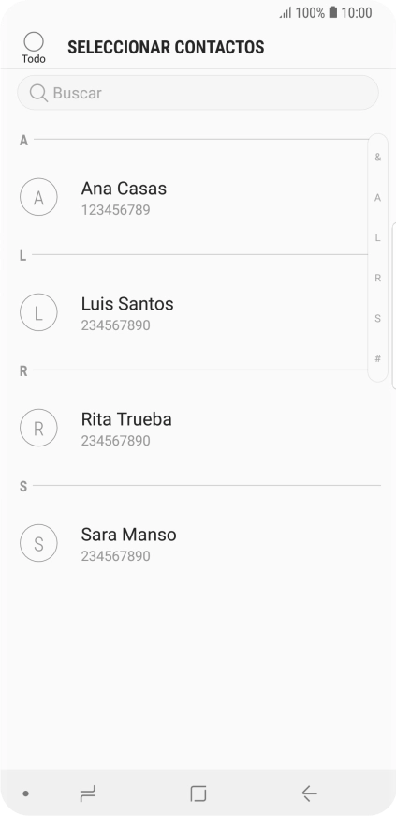Screen dimensions: 396x816
Task: Select Rita Trueba contact name
Action: pyautogui.click(x=126, y=419)
